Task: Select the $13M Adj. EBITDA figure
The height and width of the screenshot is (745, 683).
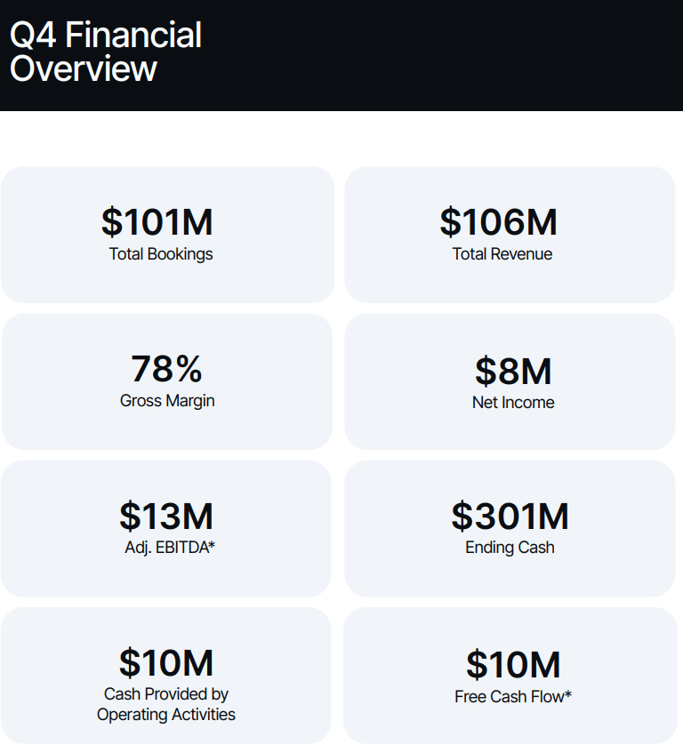Action: 166,517
